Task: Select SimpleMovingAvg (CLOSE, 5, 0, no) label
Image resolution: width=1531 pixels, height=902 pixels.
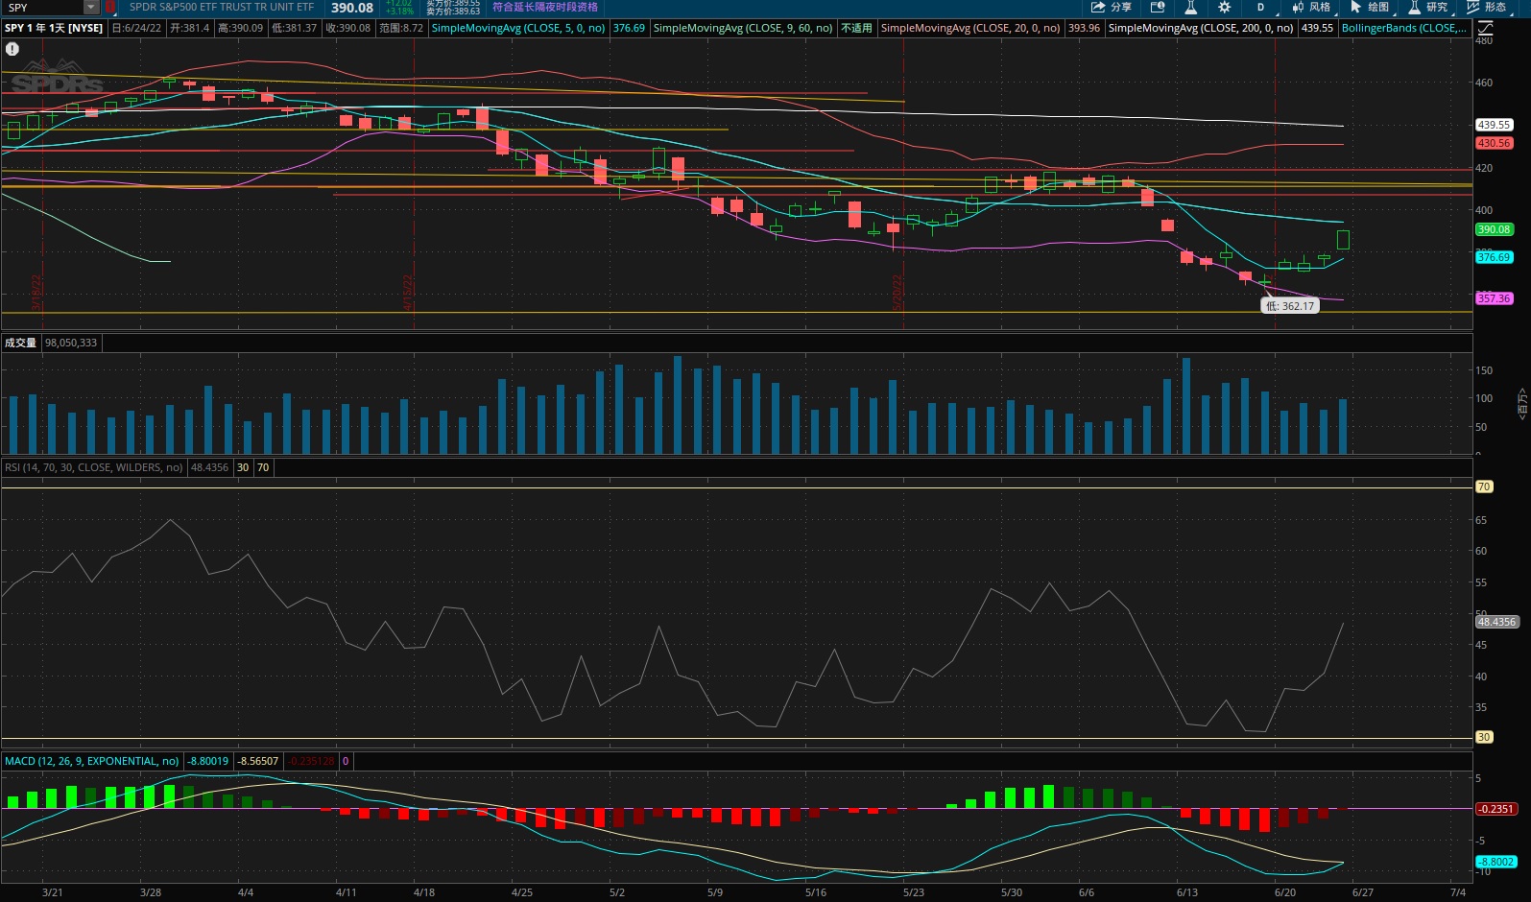Action: coord(518,28)
